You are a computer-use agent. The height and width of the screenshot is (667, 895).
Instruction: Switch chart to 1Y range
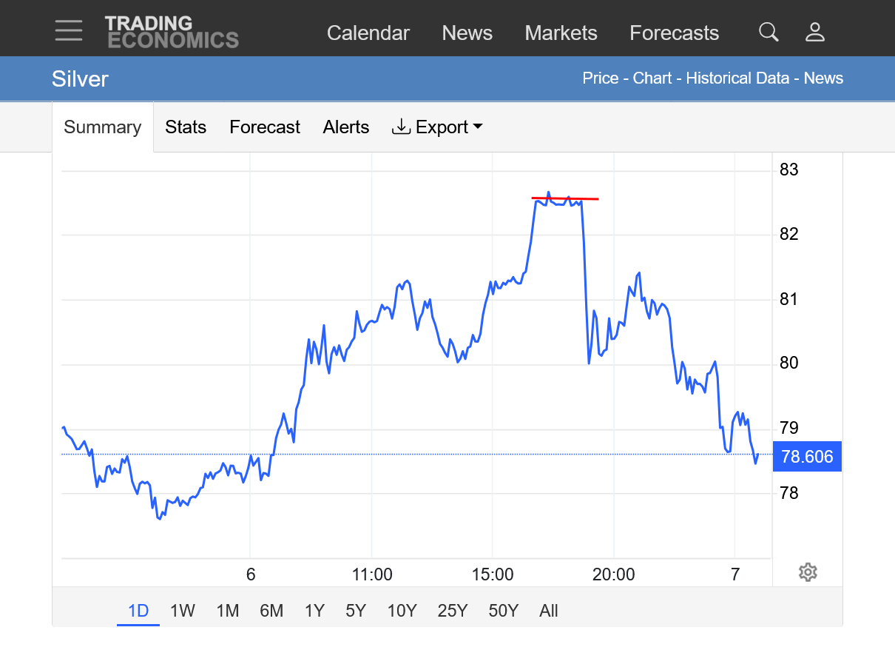(x=314, y=611)
